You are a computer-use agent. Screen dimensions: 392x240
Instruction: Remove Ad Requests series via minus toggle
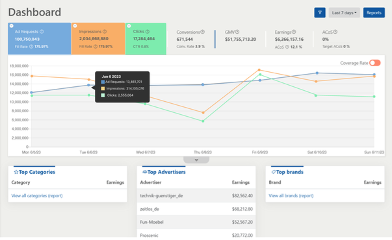point(12,26)
